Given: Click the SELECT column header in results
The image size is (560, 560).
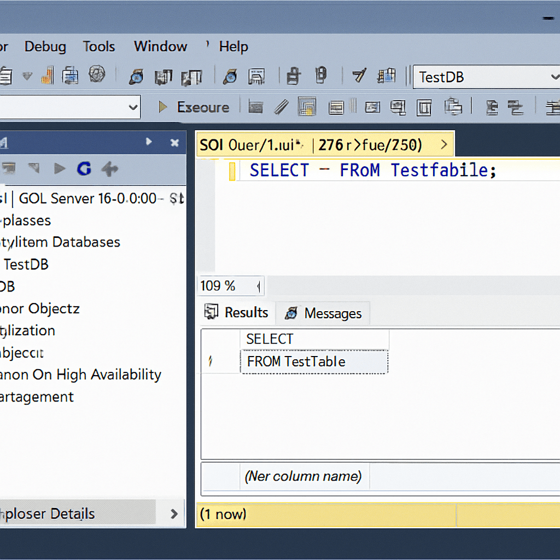Looking at the screenshot, I should (x=314, y=339).
